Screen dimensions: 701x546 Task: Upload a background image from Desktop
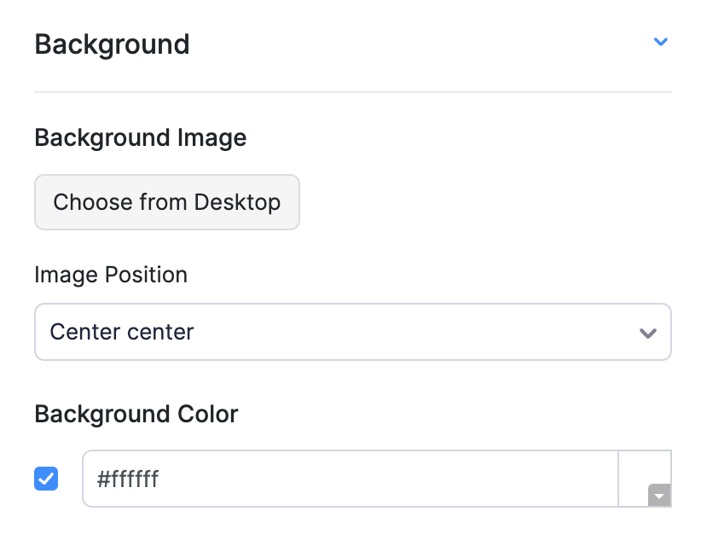click(167, 202)
